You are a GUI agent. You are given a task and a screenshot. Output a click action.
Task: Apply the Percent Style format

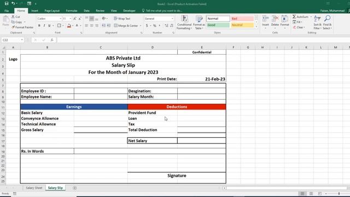154,26
